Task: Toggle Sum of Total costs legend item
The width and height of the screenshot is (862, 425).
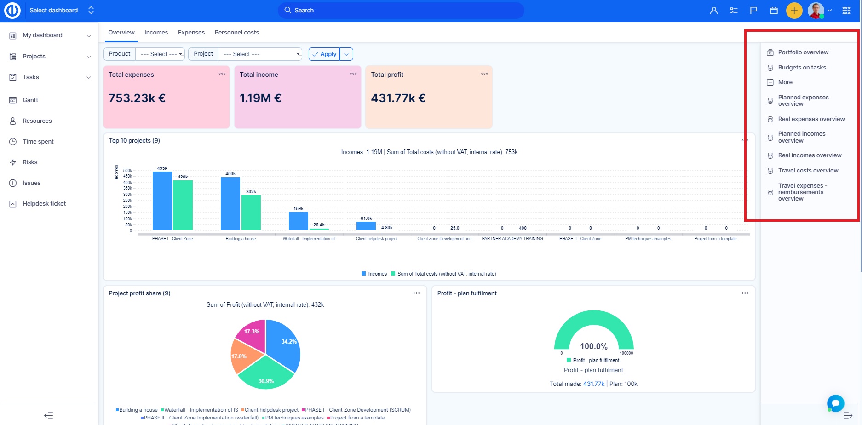Action: coord(443,274)
